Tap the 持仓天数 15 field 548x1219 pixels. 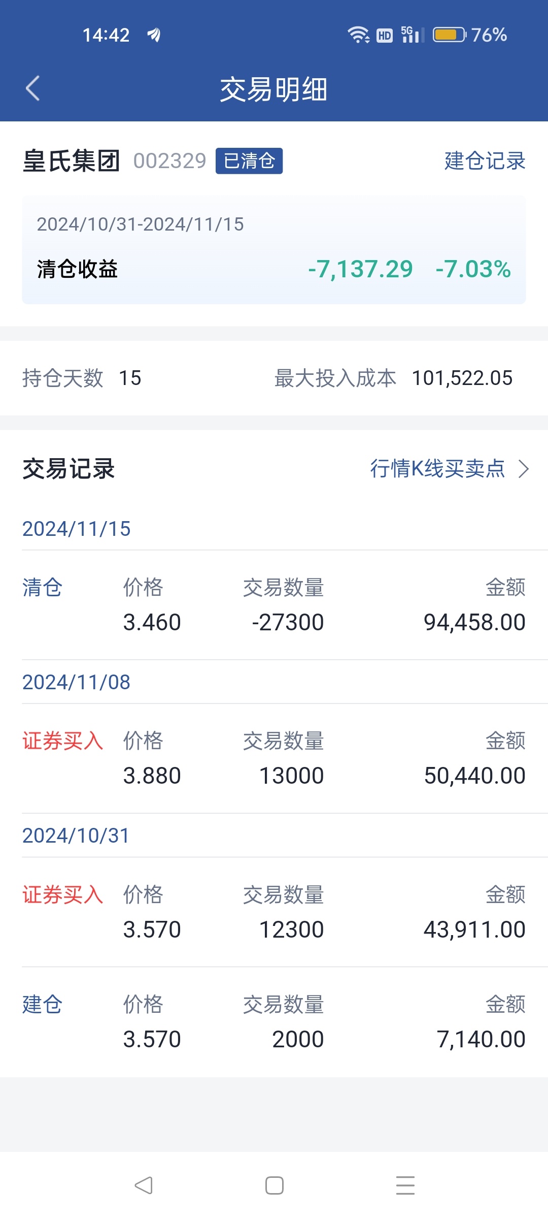point(82,378)
